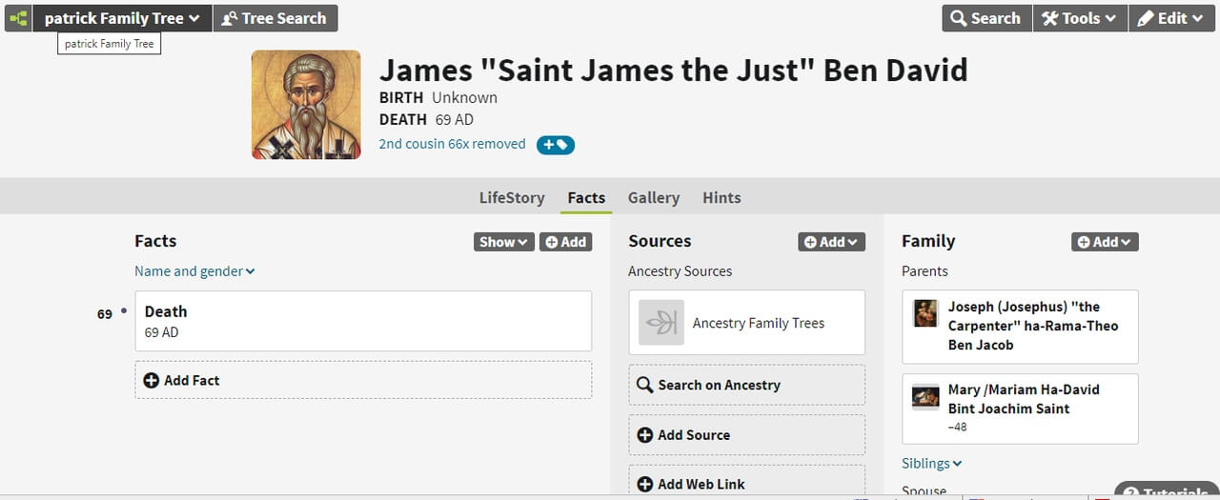Image resolution: width=1220 pixels, height=500 pixels.
Task: Click the Add Web Link plus icon
Action: coord(645,484)
